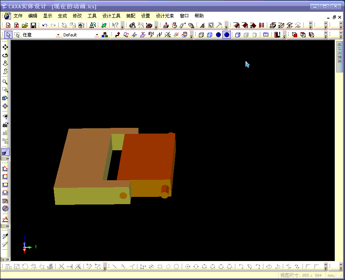Click the target camera crosshair tool

[5, 106]
